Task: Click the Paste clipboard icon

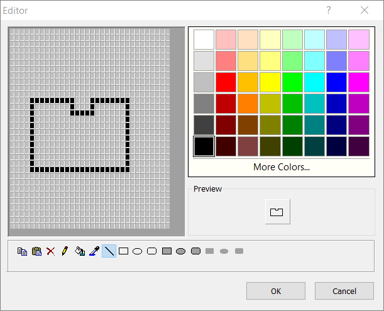Action: 36,251
